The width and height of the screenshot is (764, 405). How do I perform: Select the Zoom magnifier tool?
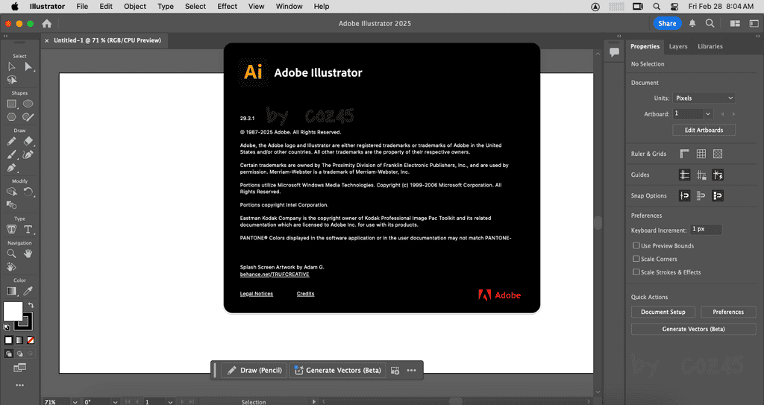(12, 254)
